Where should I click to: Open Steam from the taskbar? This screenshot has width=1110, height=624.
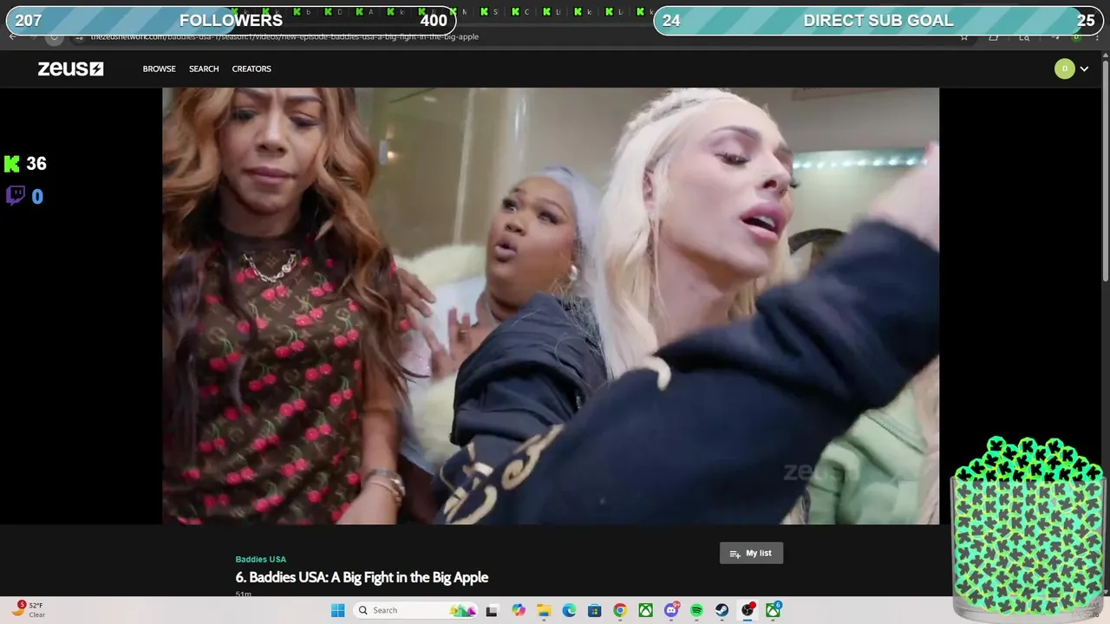tap(721, 610)
